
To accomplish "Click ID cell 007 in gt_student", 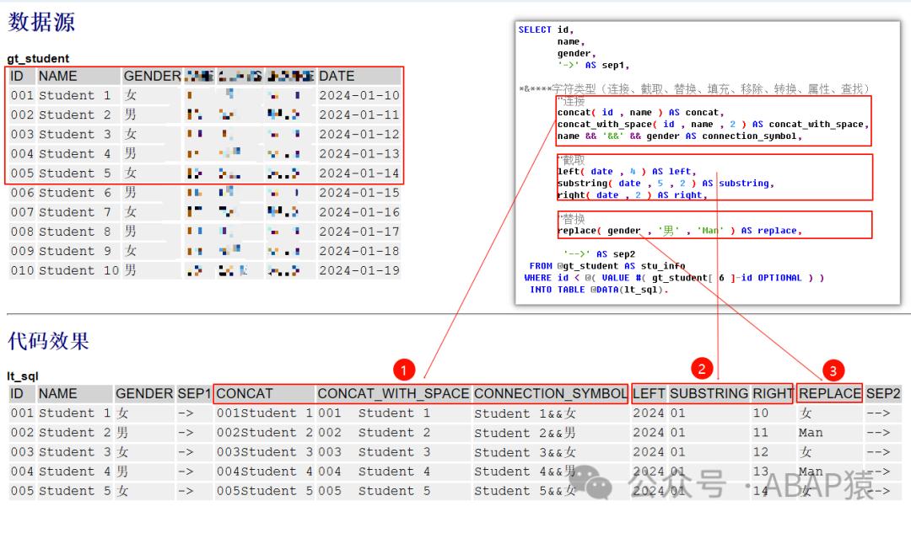I will 22,212.
